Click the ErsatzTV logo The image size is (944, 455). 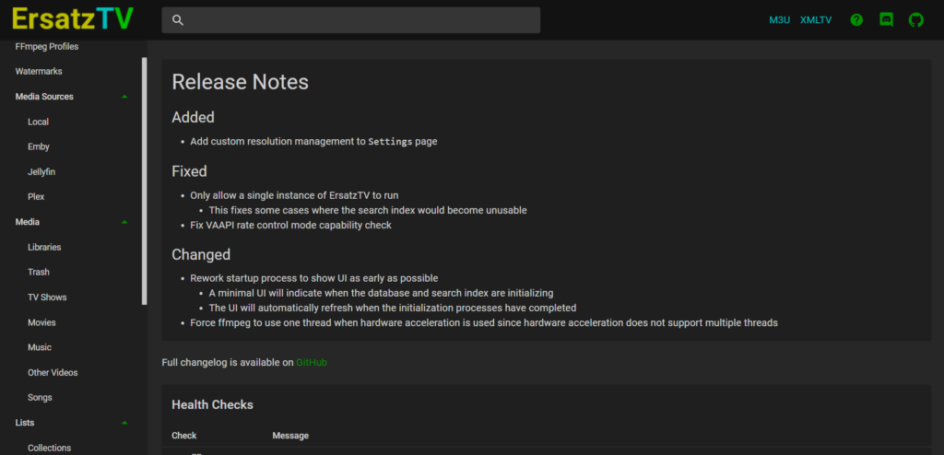[72, 20]
